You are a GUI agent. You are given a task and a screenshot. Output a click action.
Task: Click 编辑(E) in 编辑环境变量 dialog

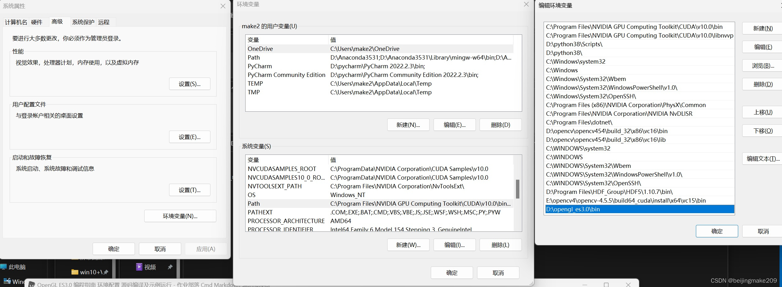[x=763, y=47]
